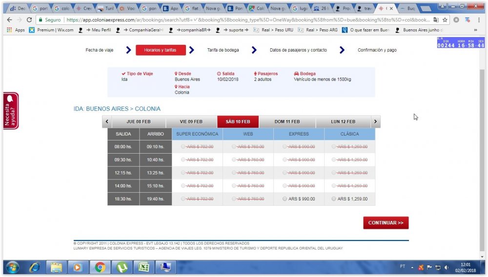Open Excel from the taskbar
The image size is (488, 277).
[x=143, y=267]
